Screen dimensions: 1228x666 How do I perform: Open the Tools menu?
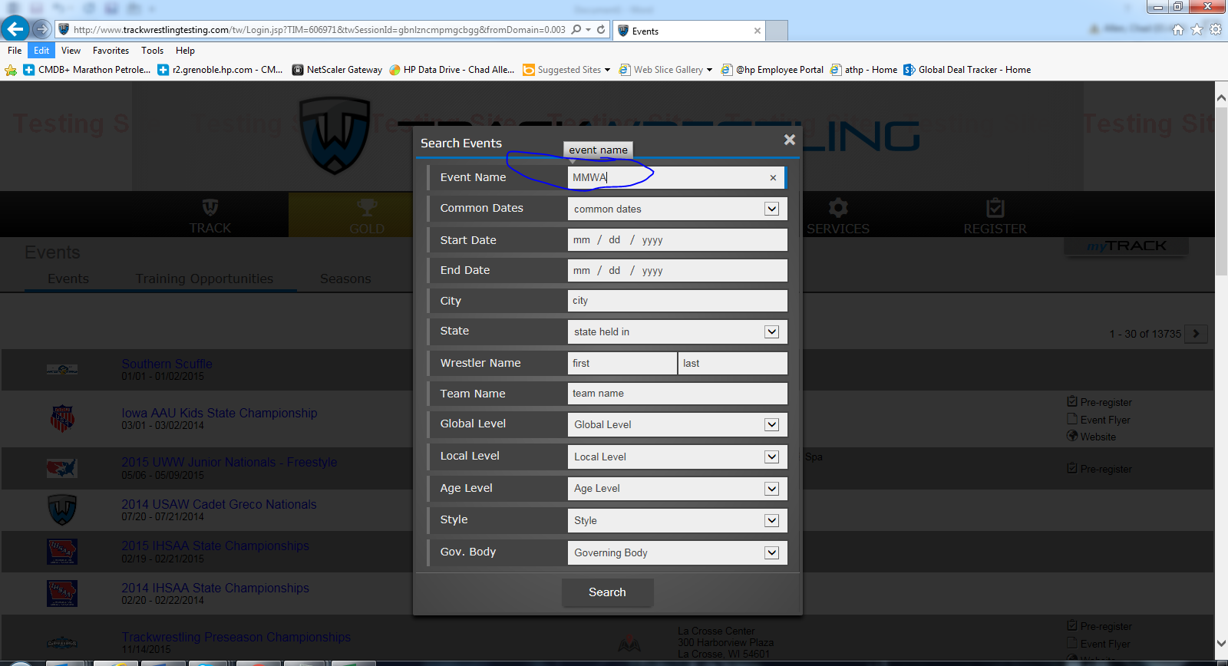pyautogui.click(x=152, y=51)
